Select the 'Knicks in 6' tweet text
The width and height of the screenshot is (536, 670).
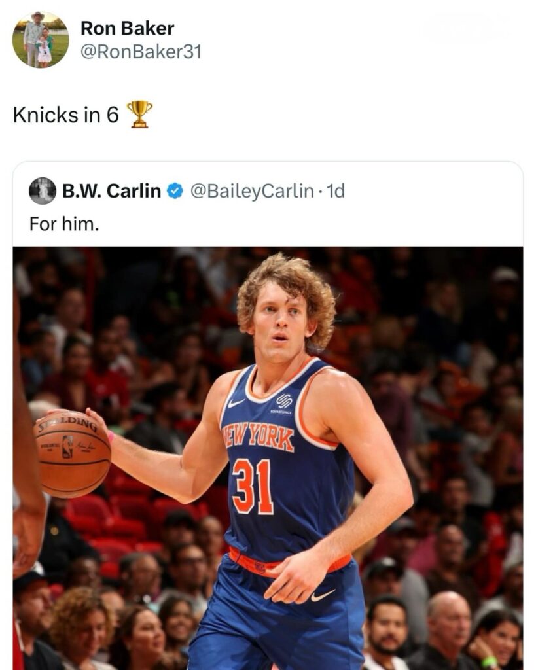[x=66, y=115]
